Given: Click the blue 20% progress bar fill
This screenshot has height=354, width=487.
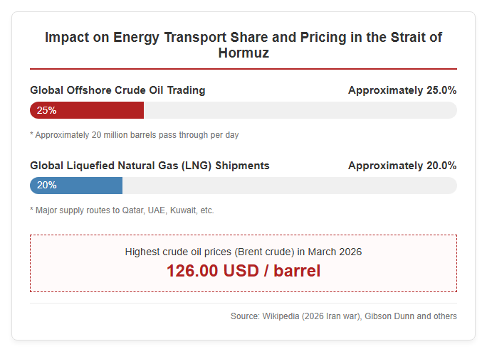Looking at the screenshot, I should (76, 186).
